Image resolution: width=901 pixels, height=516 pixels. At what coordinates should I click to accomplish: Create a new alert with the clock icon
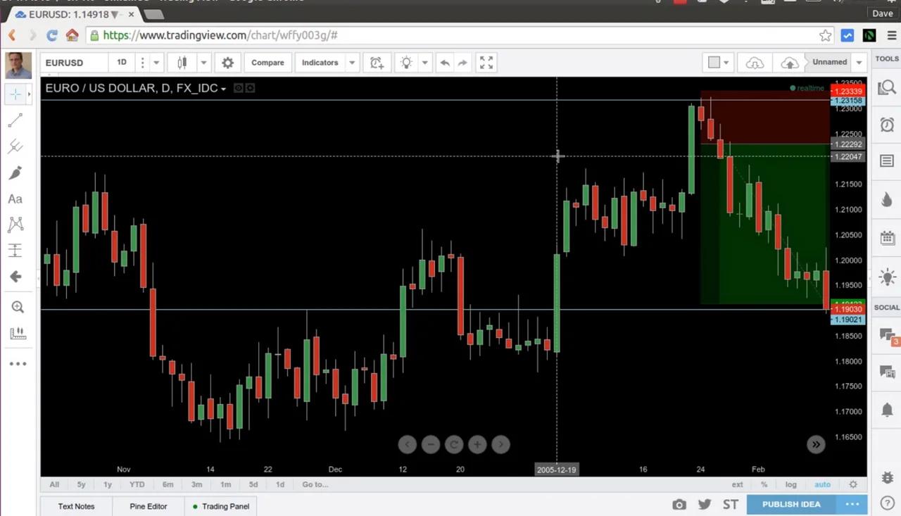(887, 125)
